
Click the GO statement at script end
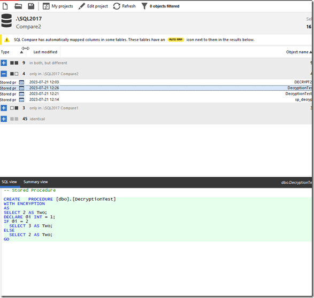6,239
